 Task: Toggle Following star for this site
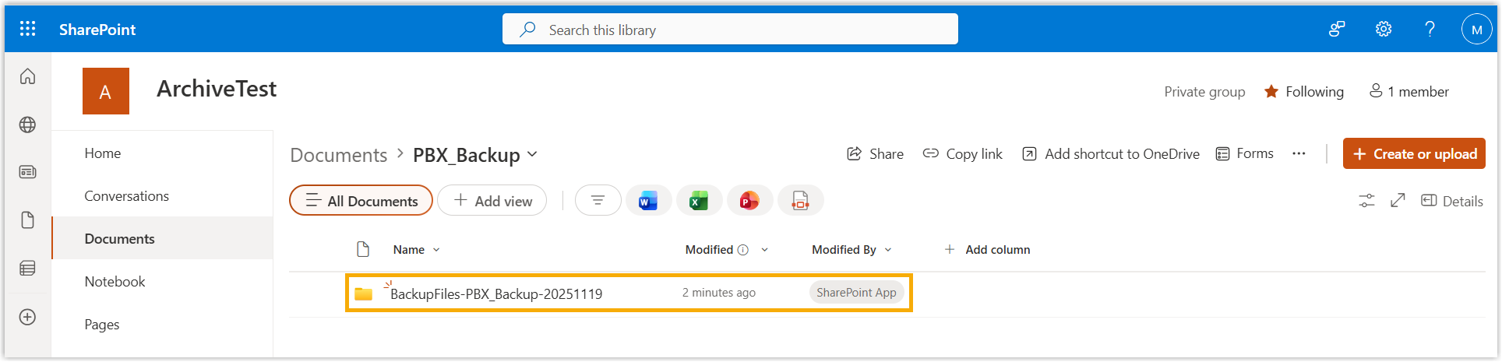pyautogui.click(x=1271, y=92)
